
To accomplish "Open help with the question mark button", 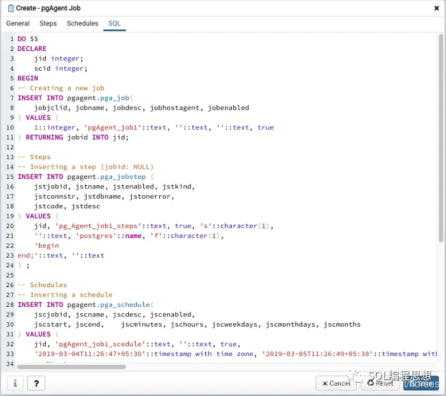I will click(36, 383).
